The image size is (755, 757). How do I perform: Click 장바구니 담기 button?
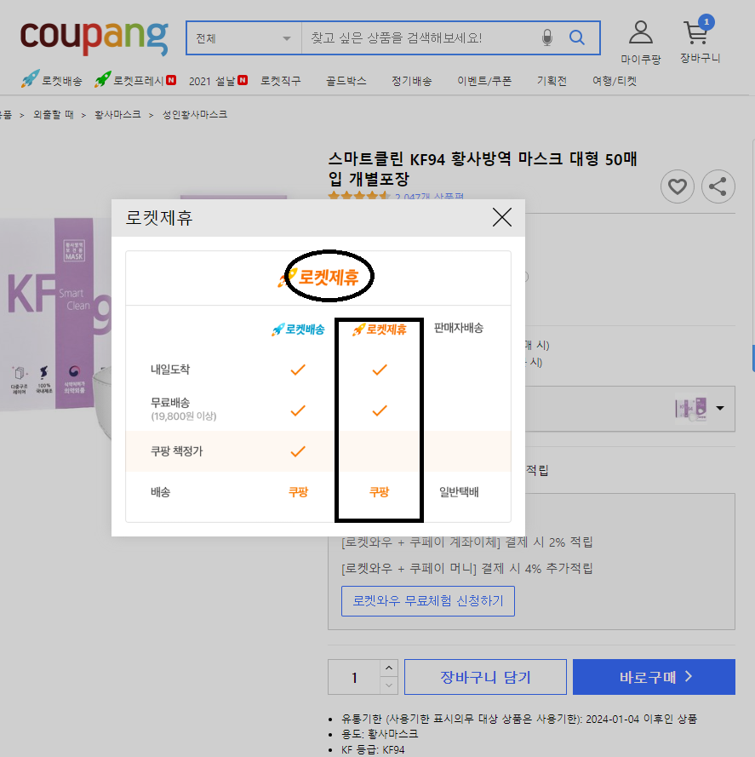click(x=485, y=677)
